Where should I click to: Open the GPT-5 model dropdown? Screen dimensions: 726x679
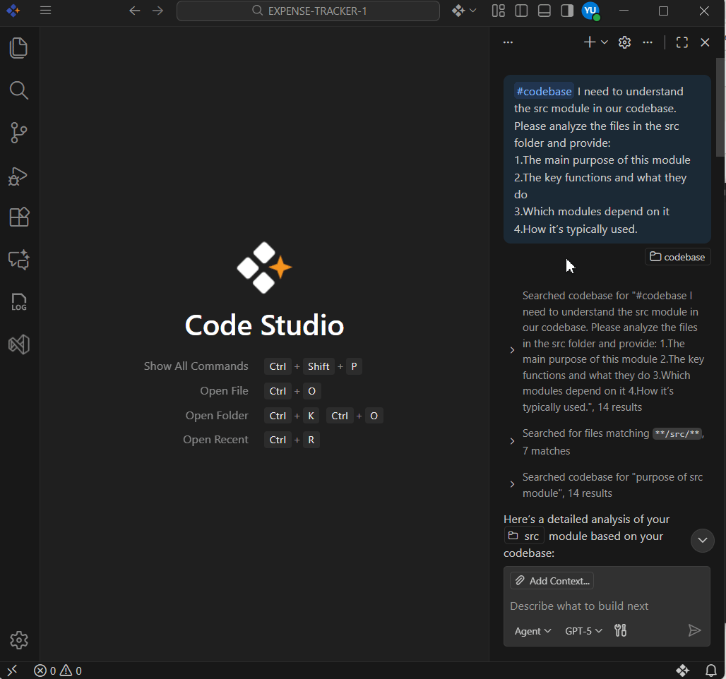click(583, 631)
